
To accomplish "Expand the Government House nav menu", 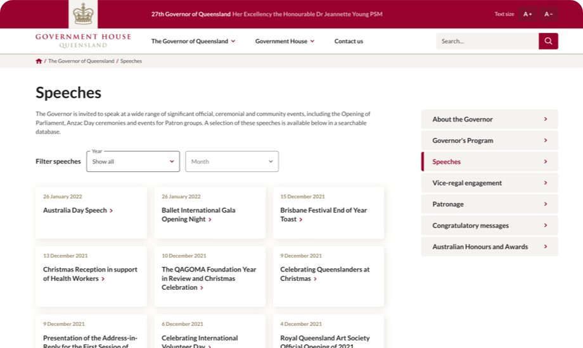I will coord(285,41).
